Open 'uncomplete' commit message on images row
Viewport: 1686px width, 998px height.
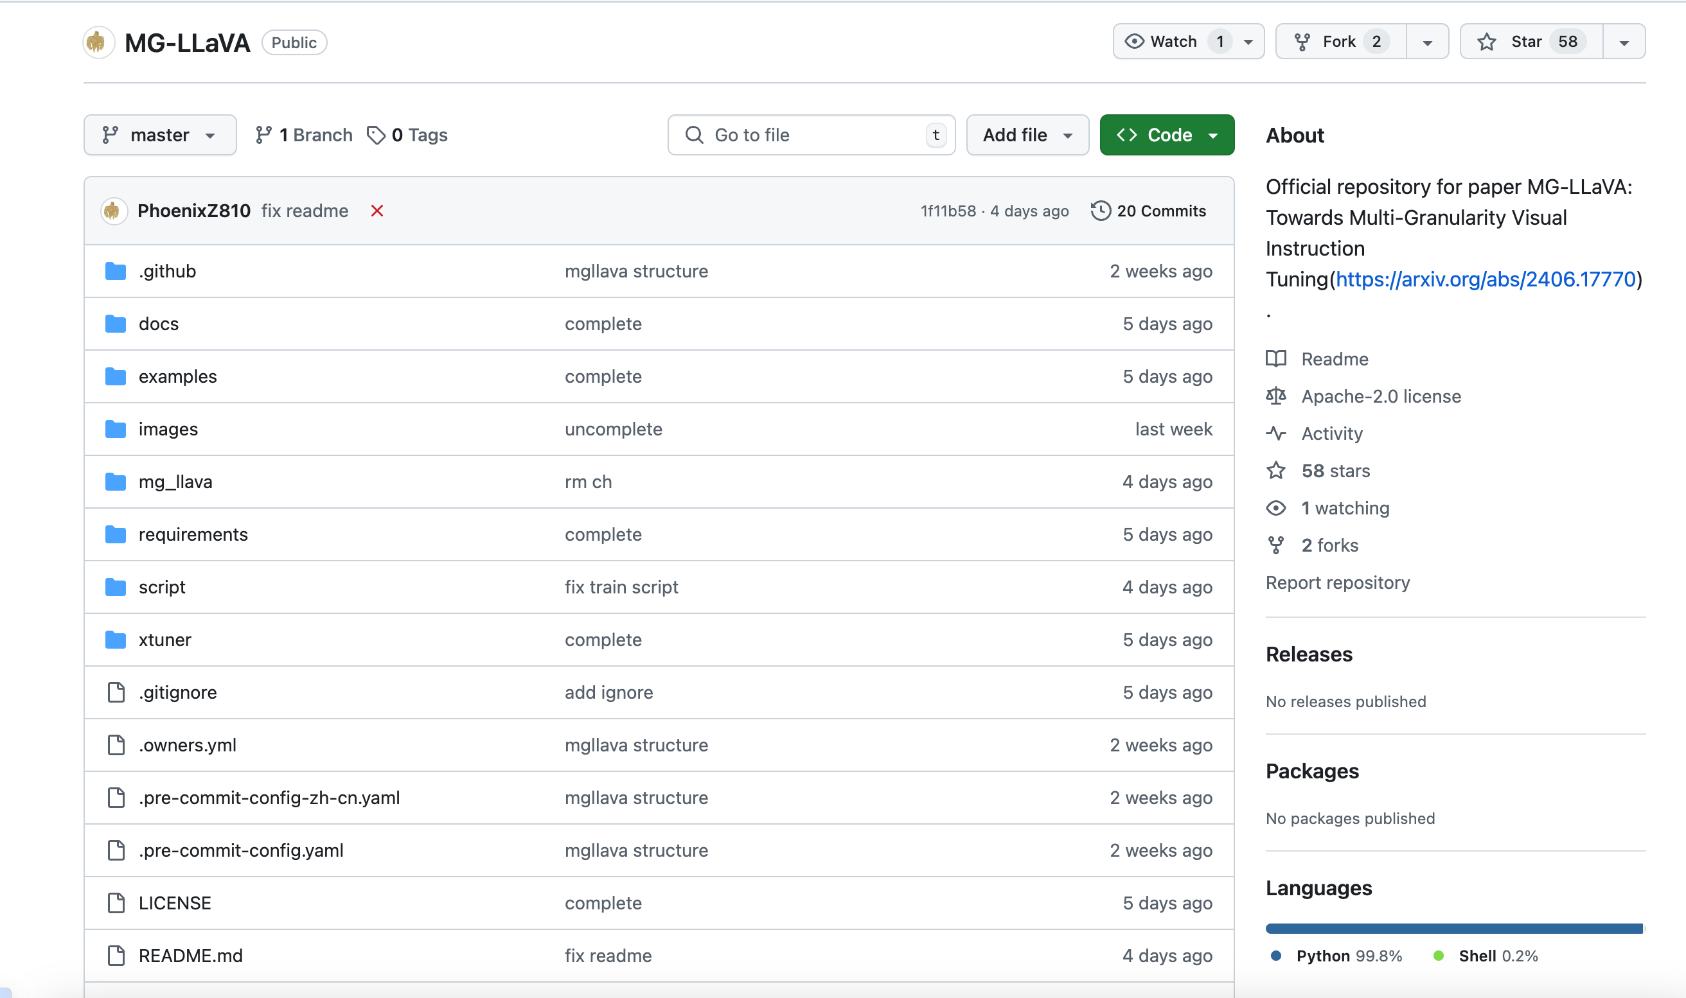coord(613,429)
